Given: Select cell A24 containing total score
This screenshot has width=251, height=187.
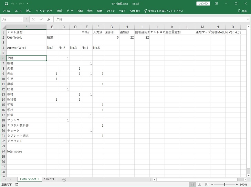Looking at the screenshot, I should 26,151.
